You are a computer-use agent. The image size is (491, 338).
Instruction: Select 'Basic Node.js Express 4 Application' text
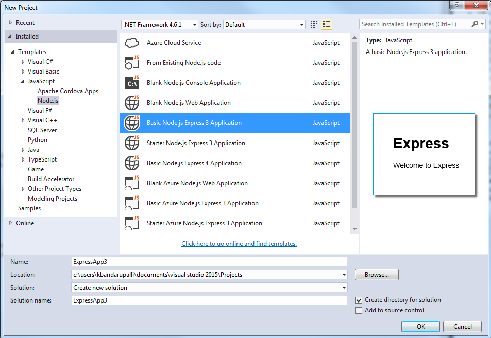tap(194, 163)
